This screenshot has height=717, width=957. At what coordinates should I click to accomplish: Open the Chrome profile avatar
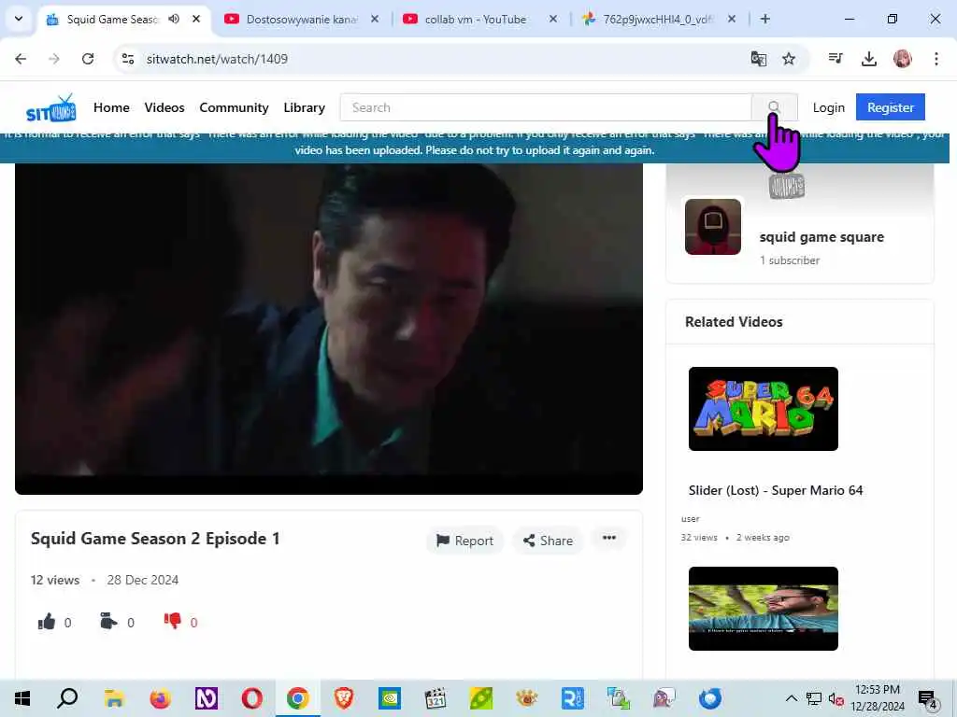tap(902, 59)
